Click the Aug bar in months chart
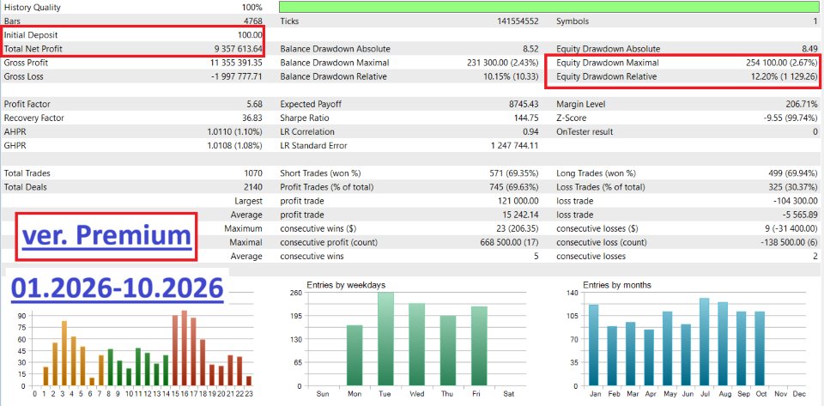This screenshot has height=406, width=824. pos(723,344)
